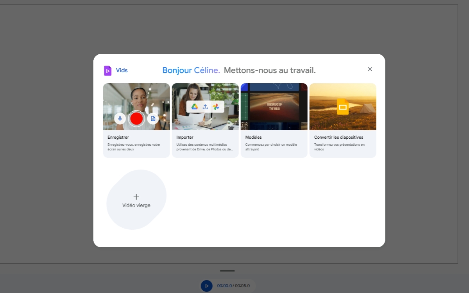The image size is (469, 293).
Task: Click the drag handle above the playback bar
Action: [x=227, y=270]
